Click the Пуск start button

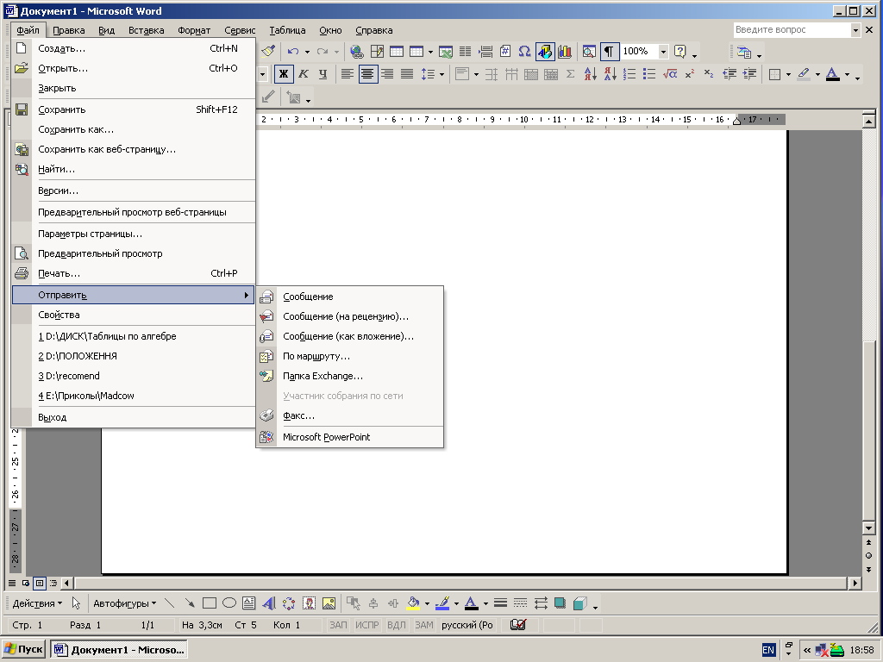tap(23, 650)
